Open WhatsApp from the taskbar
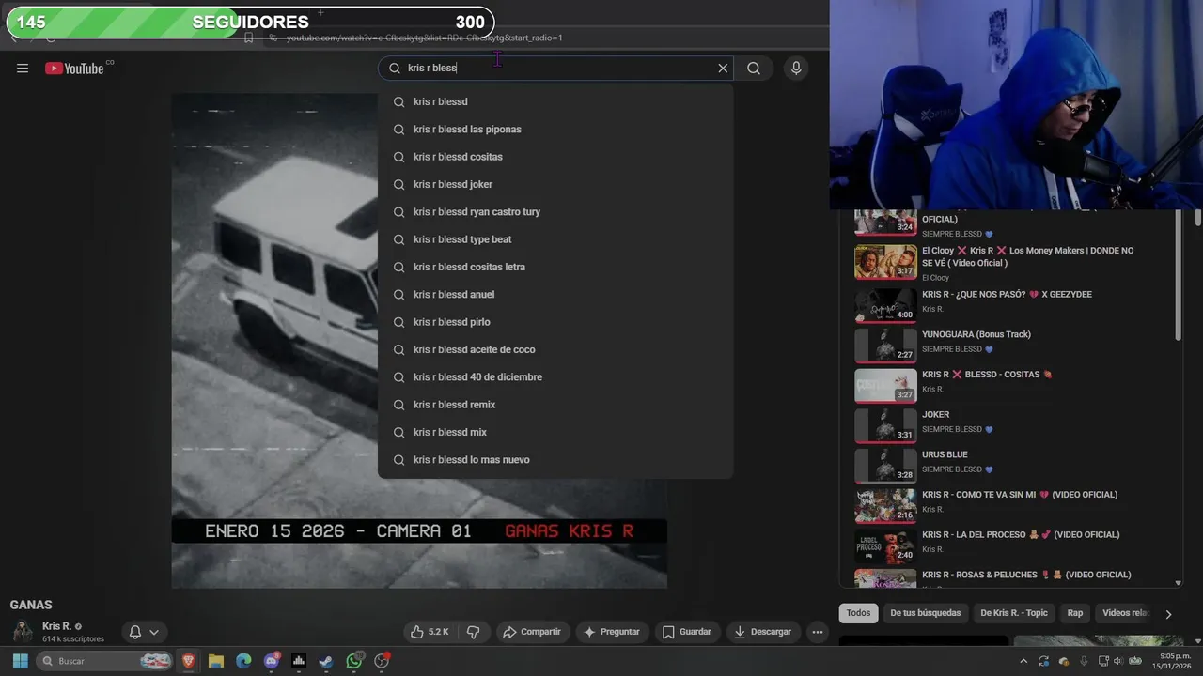This screenshot has height=676, width=1203. pos(354,661)
